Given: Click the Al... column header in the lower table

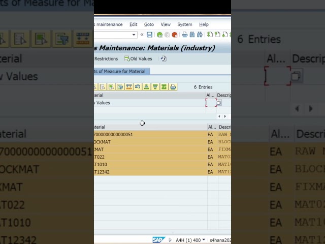Looking at the screenshot, I should (212, 127).
